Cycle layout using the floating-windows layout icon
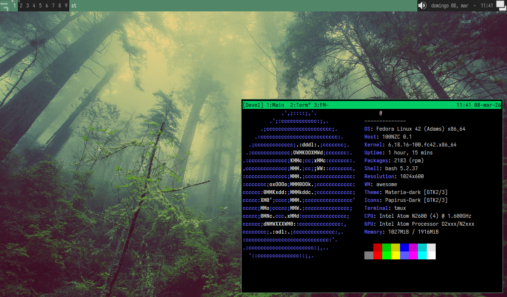507x297 pixels. (x=501, y=5)
